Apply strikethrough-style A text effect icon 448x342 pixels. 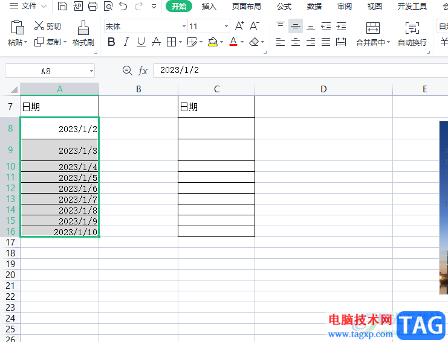(156, 42)
